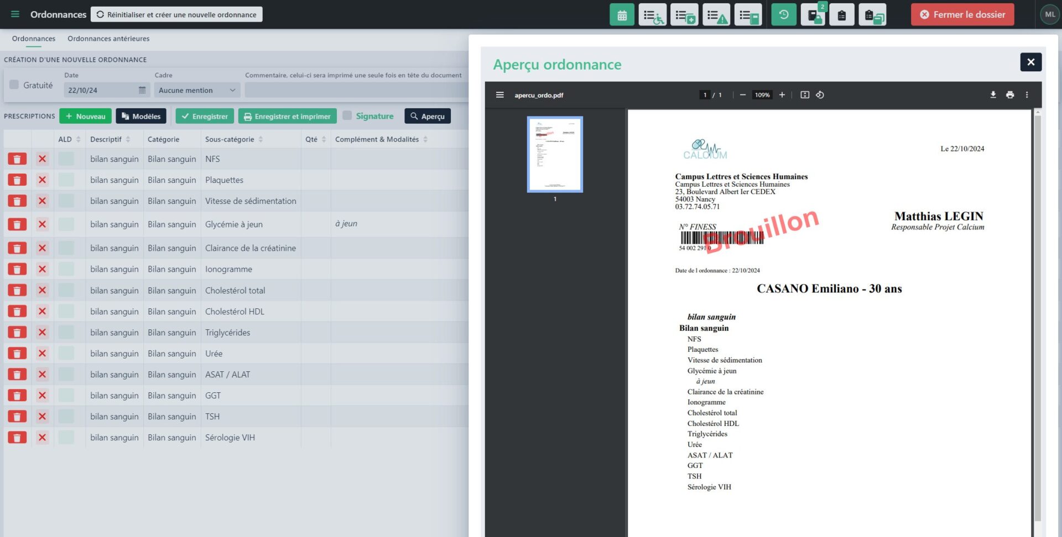Viewport: 1062px width, 537px height.
Task: Click the red Fermer le dossier button
Action: (x=962, y=15)
